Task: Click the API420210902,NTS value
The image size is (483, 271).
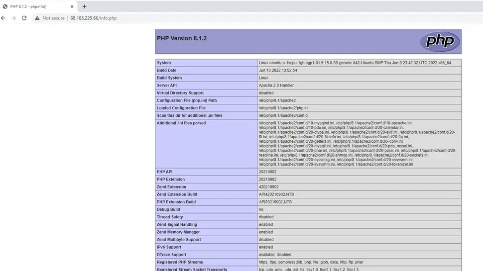Action: (276, 194)
